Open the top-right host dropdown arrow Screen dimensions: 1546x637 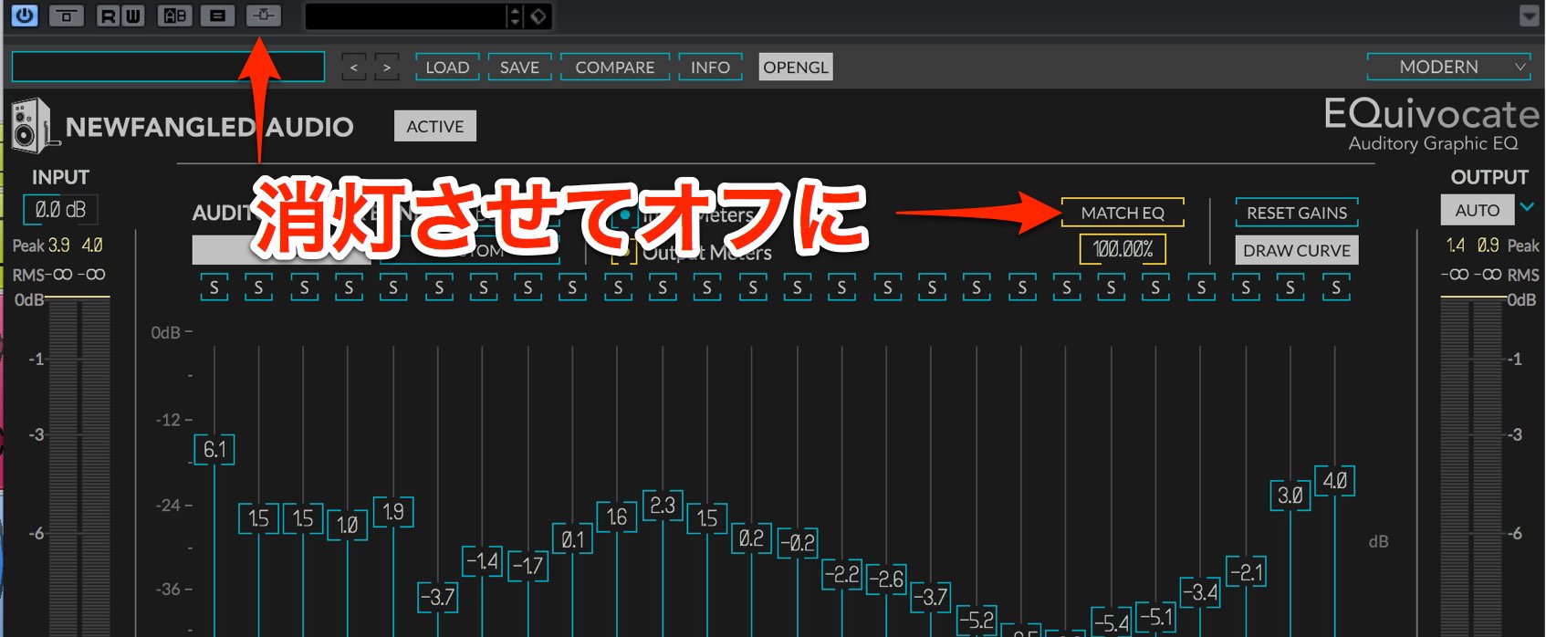1530,16
